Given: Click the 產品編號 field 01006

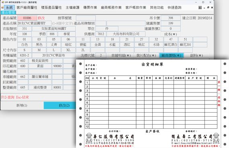Looking at the screenshot, I should coord(27,18).
